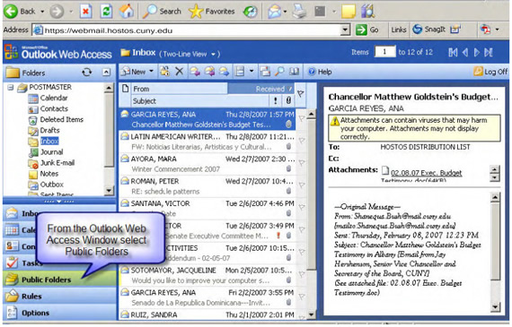The image size is (512, 327).
Task: Open email from SOTOMAYOR, JACQUELINE
Action: point(207,275)
